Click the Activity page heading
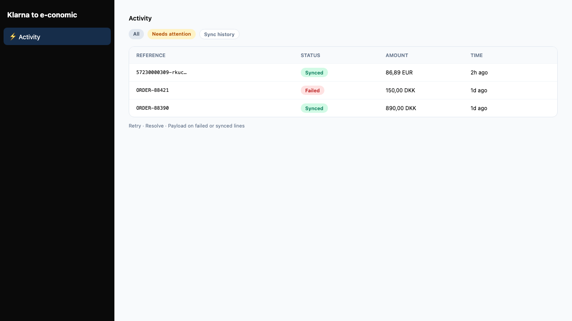 coord(140,18)
